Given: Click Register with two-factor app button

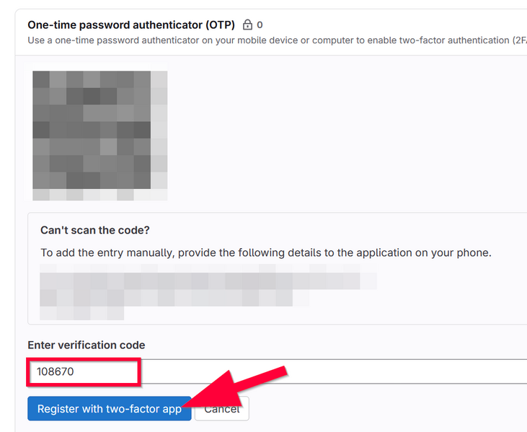Looking at the screenshot, I should pyautogui.click(x=109, y=408).
